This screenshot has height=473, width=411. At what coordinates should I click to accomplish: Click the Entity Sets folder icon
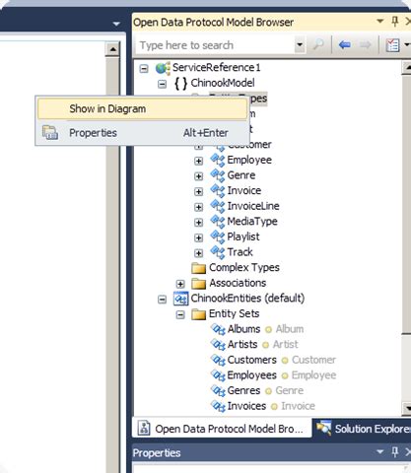[199, 314]
